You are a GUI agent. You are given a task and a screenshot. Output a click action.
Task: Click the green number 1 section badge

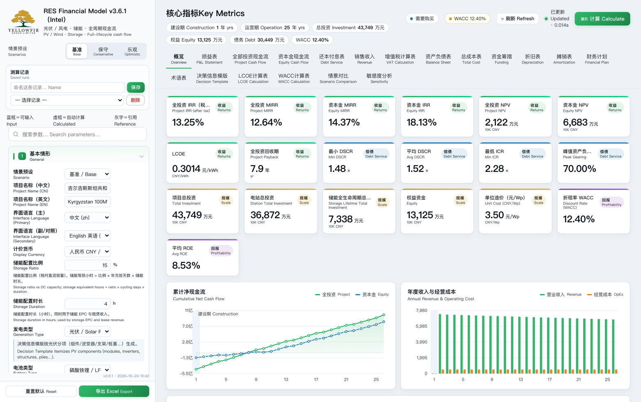click(x=22, y=156)
